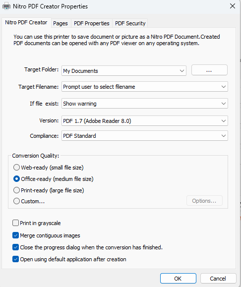Expand the Target Folder dropdown
Screen dimensions: 241x287
(x=124, y=71)
